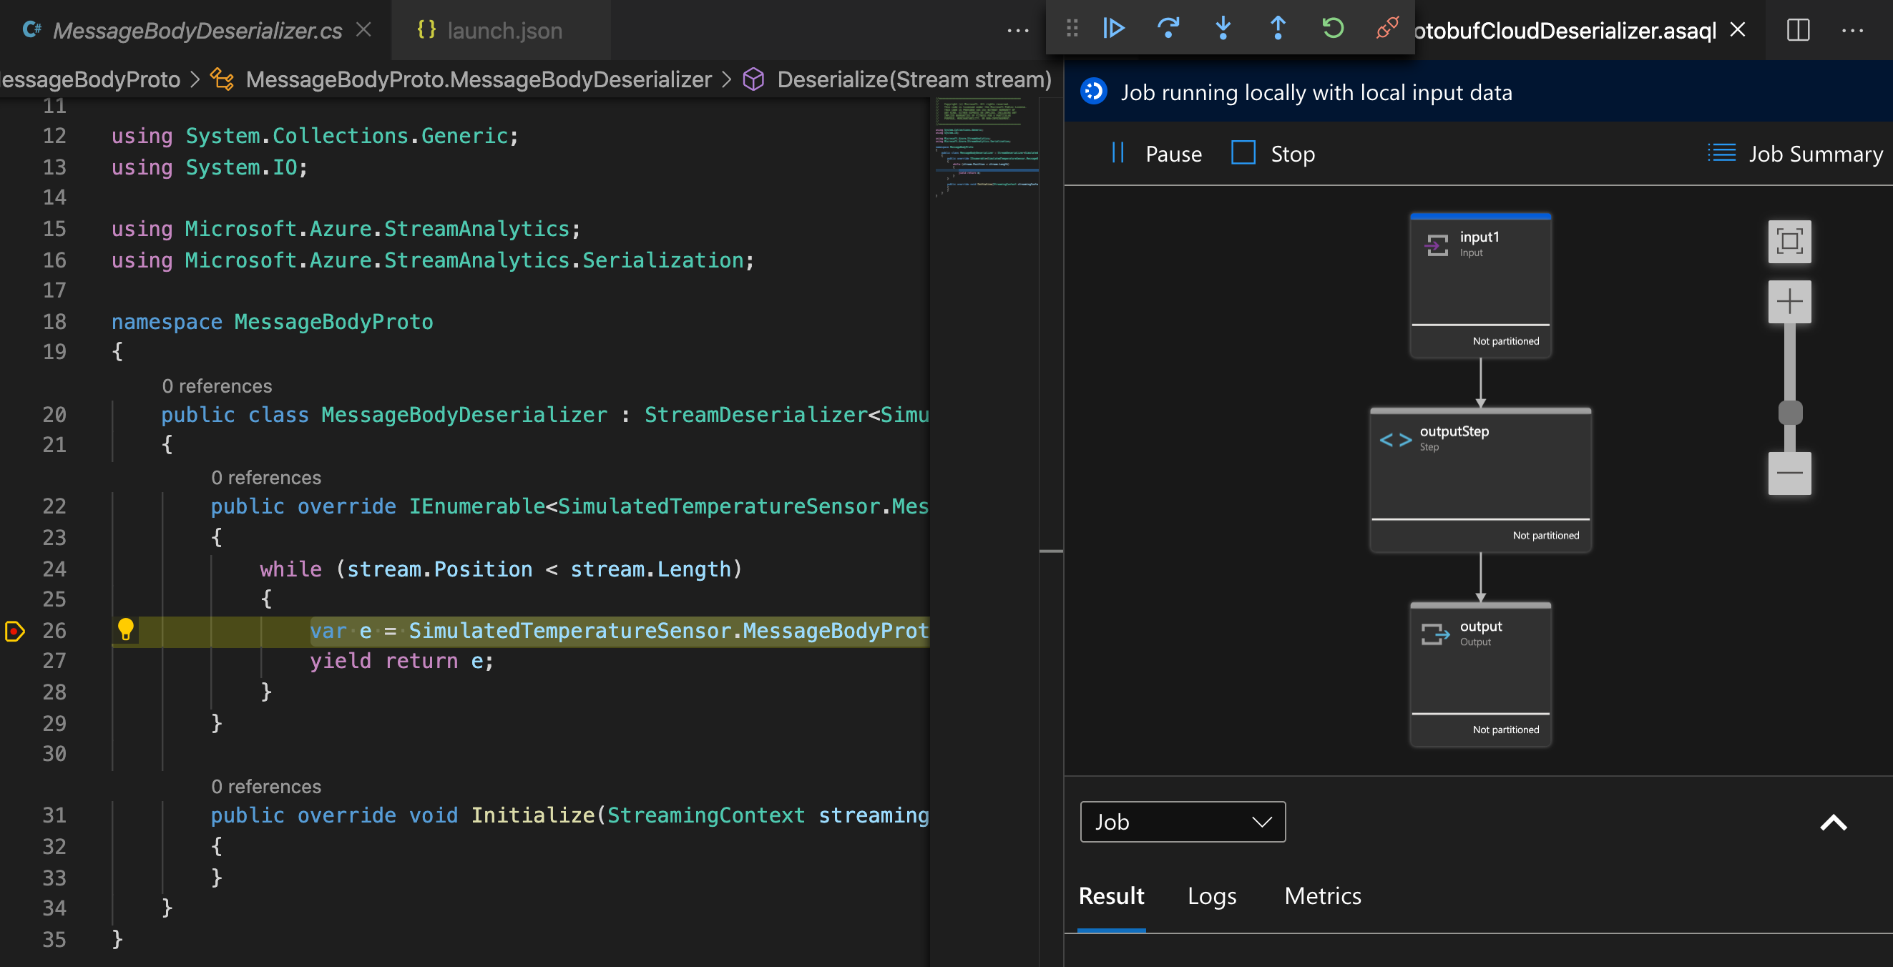Click the disconnect debug icon
The width and height of the screenshot is (1893, 967).
point(1391,29)
